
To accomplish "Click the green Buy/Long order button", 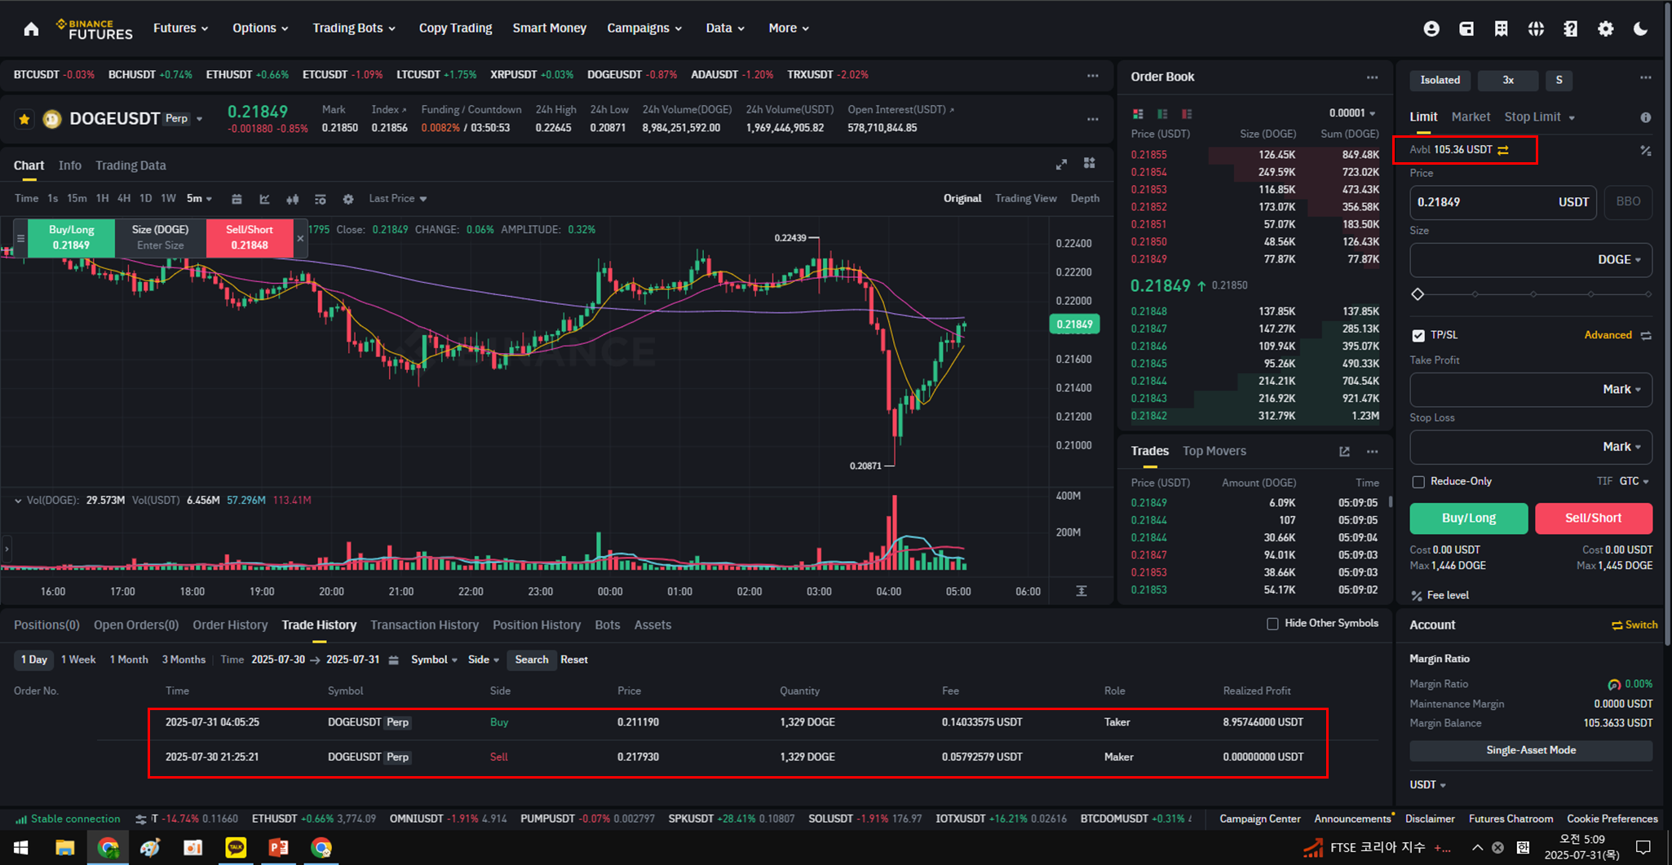I will click(1468, 519).
